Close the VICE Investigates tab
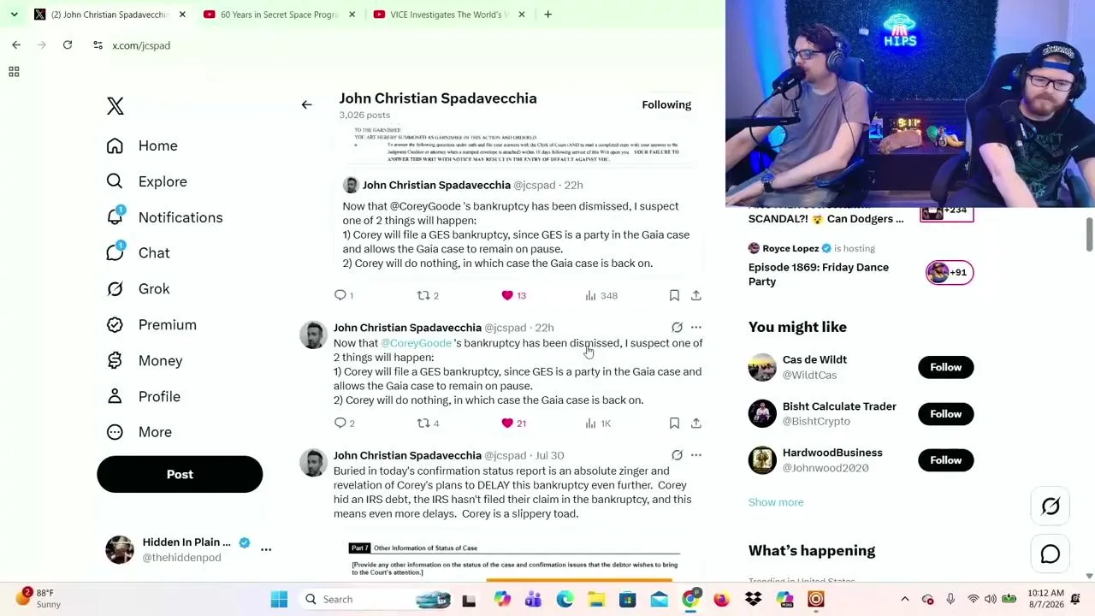Viewport: 1095px width, 616px height. [522, 15]
